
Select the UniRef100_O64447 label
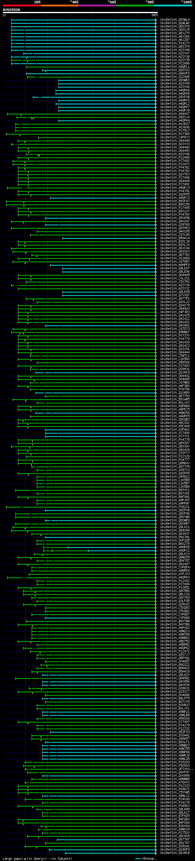(175, 114)
